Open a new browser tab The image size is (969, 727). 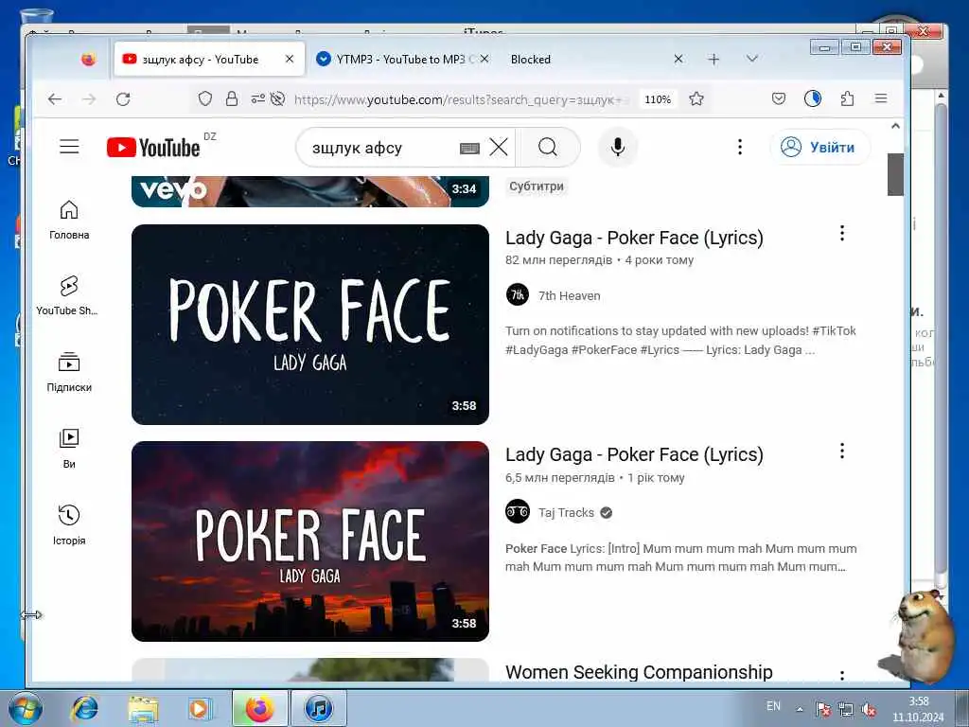pos(714,59)
